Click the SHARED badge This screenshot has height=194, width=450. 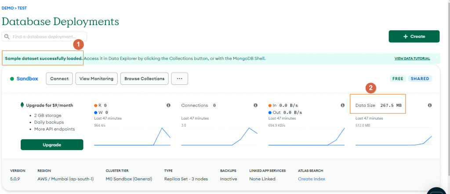(x=420, y=79)
